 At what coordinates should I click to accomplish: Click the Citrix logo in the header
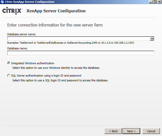coord(12,11)
